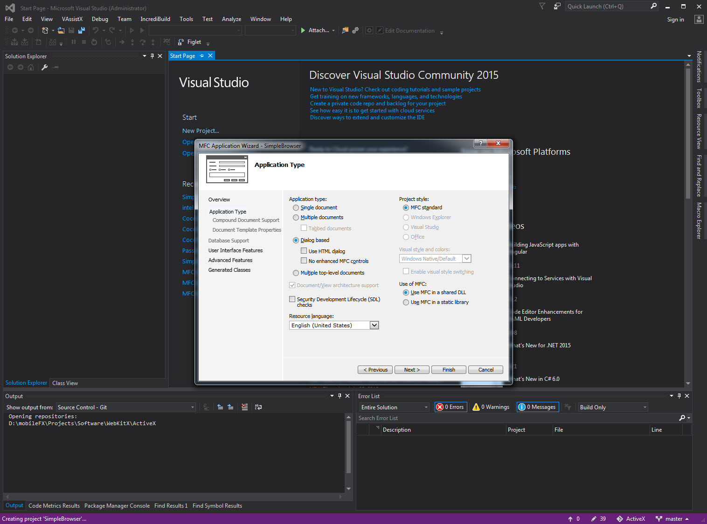Click the feedback icon near Quick Launch

pyautogui.click(x=557, y=6)
